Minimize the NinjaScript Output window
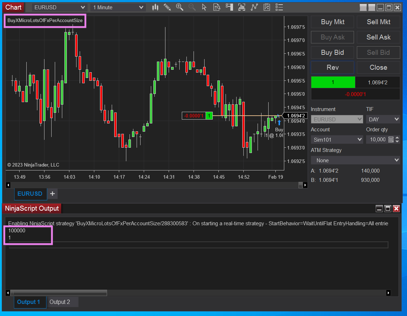 tap(379, 209)
